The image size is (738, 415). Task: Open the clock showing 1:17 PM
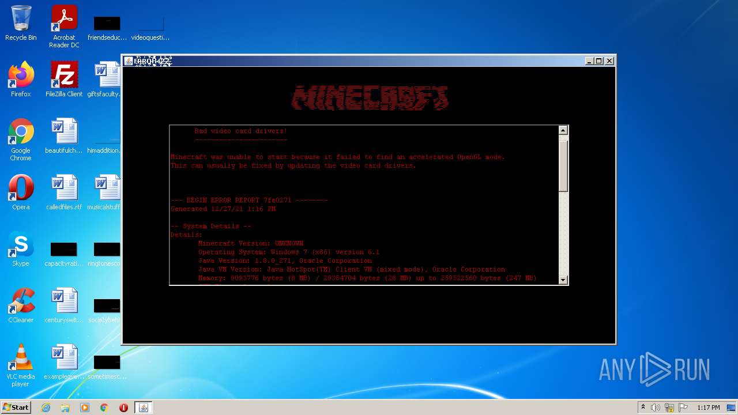[708, 408]
